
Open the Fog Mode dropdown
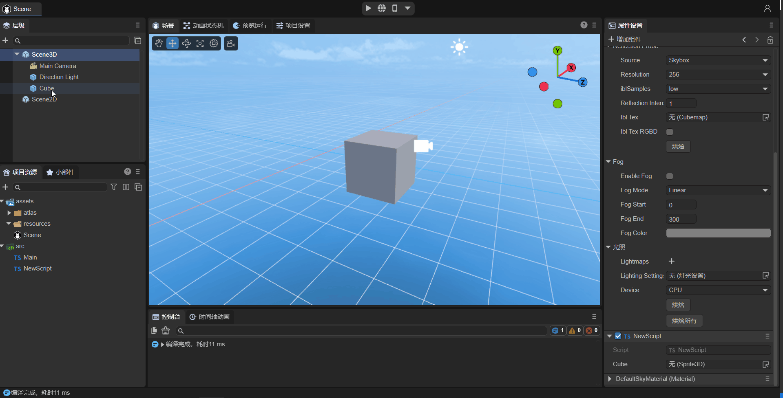[718, 190]
